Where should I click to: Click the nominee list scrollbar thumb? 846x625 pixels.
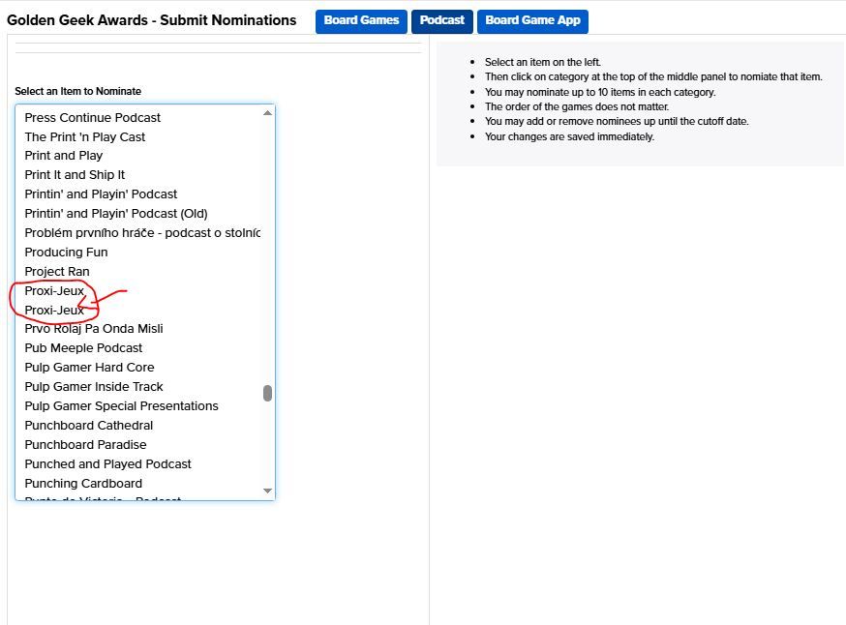[x=267, y=393]
